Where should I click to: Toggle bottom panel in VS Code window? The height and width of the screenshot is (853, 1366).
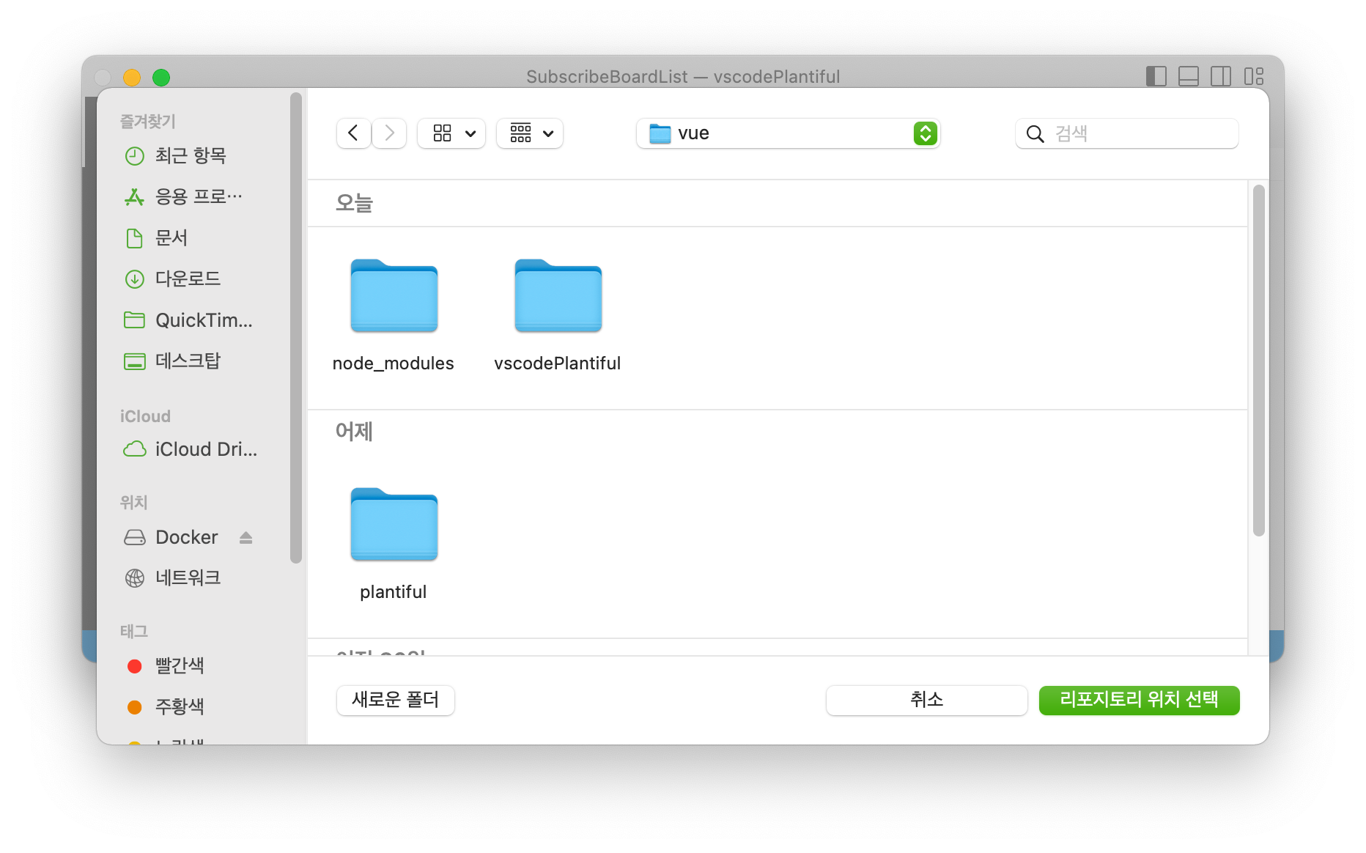pyautogui.click(x=1189, y=76)
